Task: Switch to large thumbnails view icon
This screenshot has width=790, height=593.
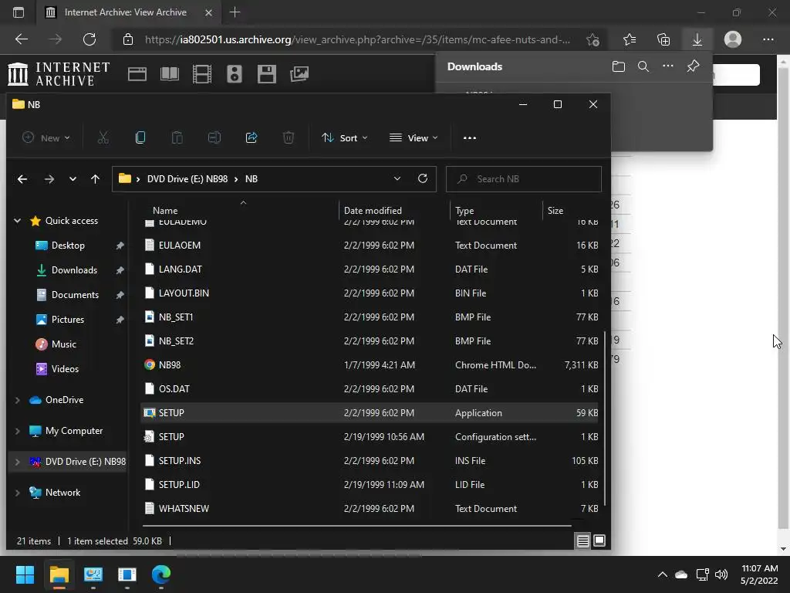Action: pos(599,540)
